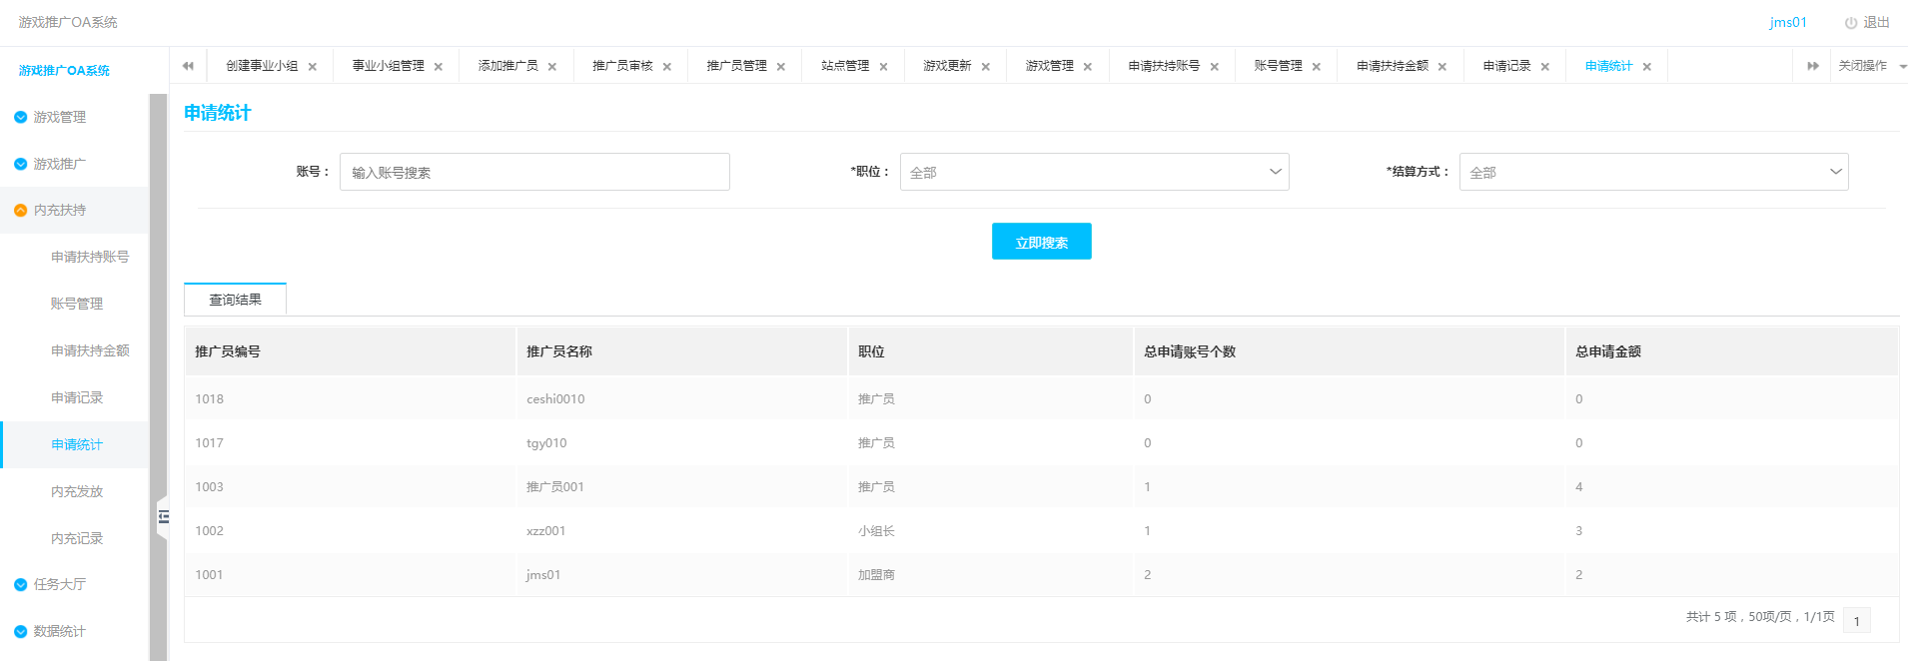Switch to the 推广员管理 tab
1908x661 pixels.
[736, 66]
